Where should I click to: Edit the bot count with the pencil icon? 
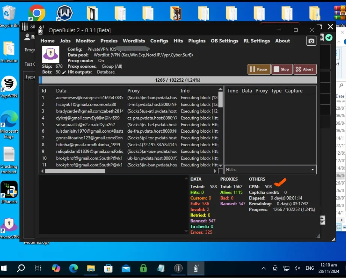[x=64, y=72]
